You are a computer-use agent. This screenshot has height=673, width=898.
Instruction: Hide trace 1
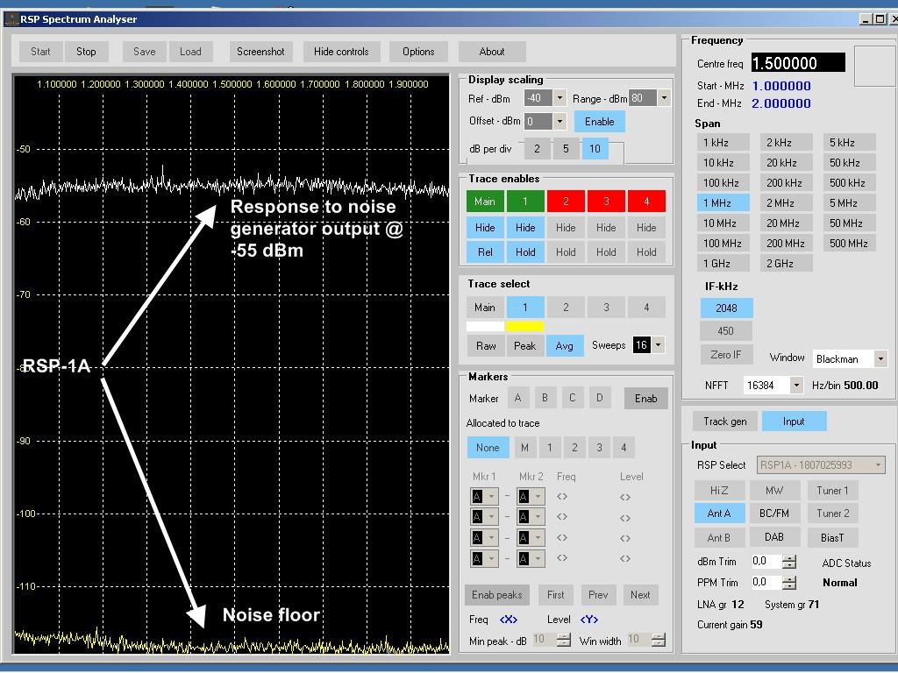(x=524, y=227)
